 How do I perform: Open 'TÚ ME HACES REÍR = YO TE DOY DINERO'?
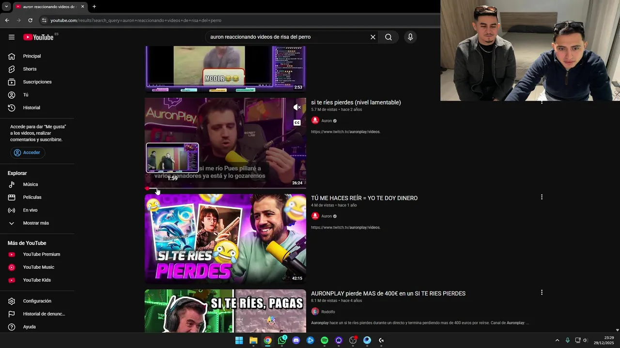click(x=364, y=198)
